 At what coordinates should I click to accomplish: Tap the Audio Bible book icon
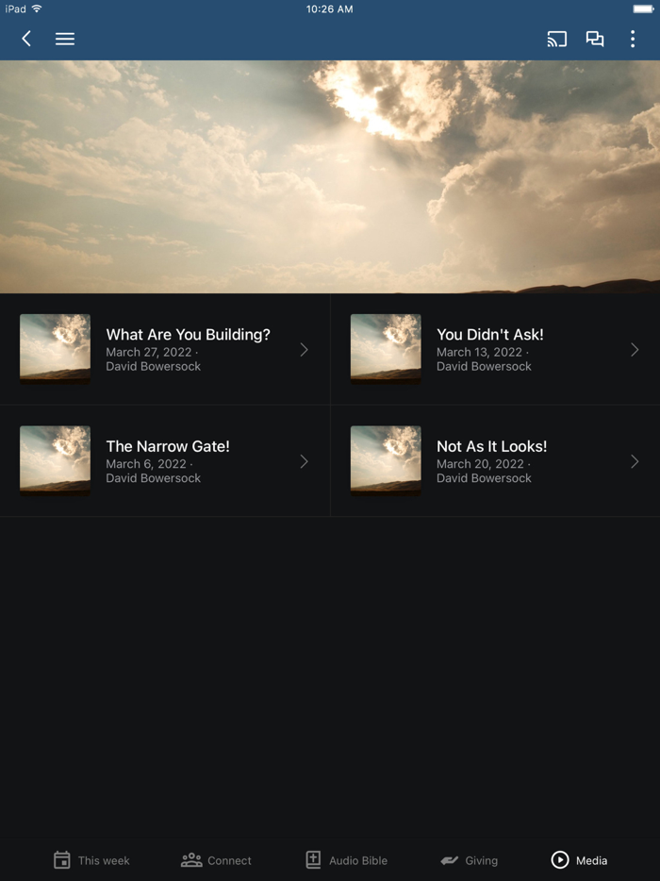click(313, 859)
